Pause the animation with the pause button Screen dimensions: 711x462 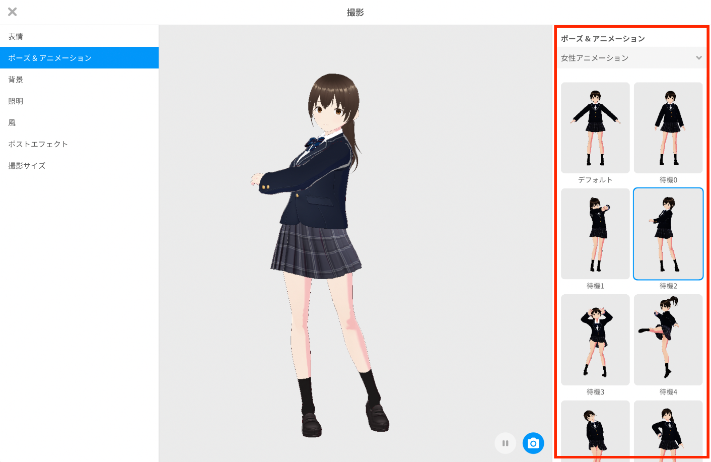505,443
